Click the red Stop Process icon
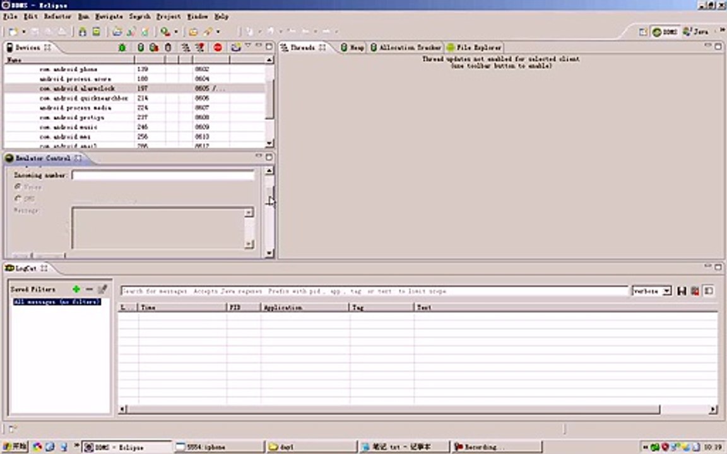 [218, 48]
